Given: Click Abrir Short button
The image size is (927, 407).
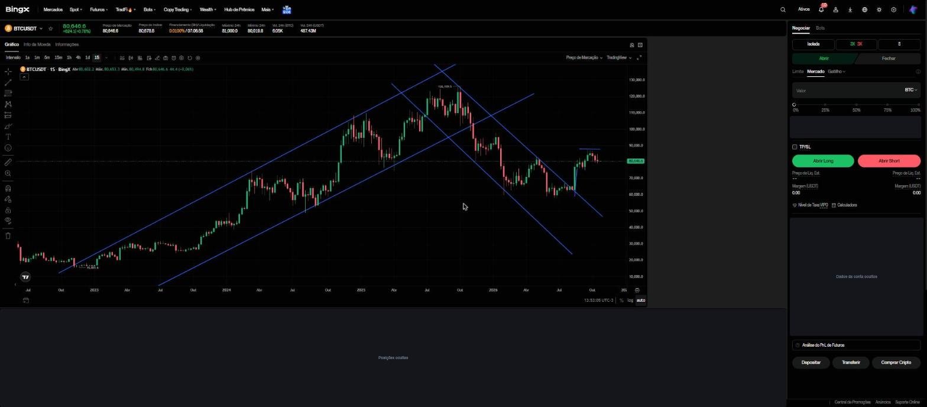Looking at the screenshot, I should coord(889,161).
